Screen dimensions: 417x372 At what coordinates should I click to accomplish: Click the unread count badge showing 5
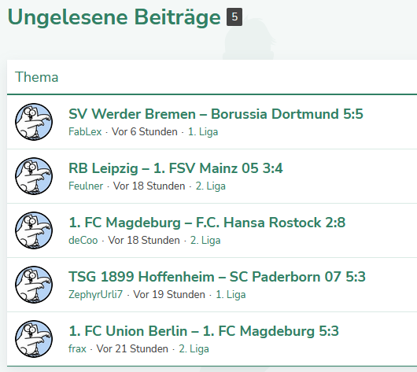coord(234,17)
